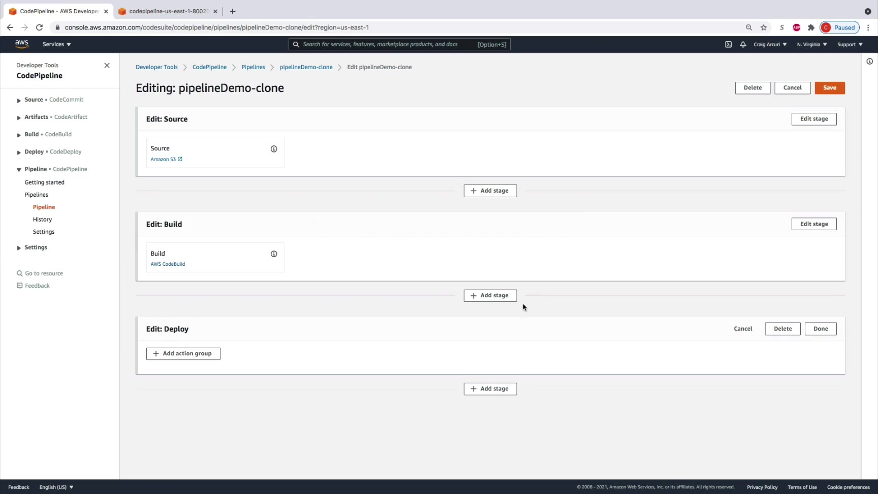Focus the AWS services search field
The width and height of the screenshot is (878, 494).
coord(399,44)
